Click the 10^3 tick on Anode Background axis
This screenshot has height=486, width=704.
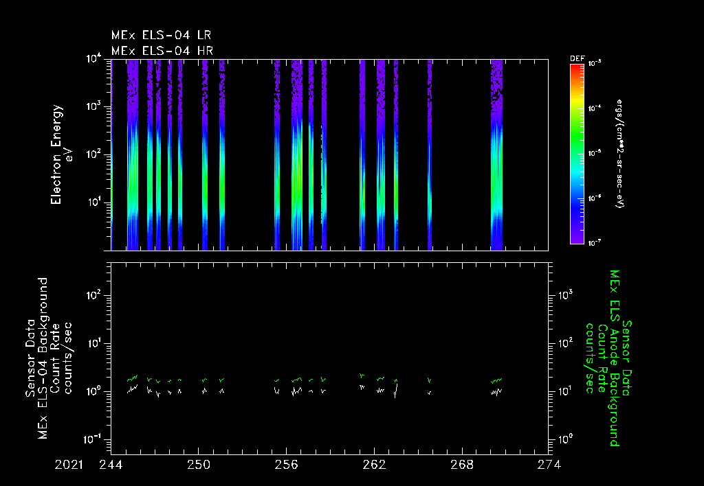[565, 296]
